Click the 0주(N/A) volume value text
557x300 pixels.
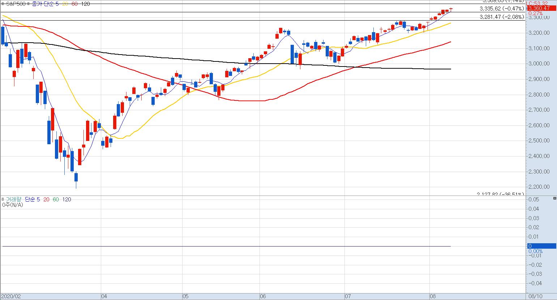[x=13, y=205]
